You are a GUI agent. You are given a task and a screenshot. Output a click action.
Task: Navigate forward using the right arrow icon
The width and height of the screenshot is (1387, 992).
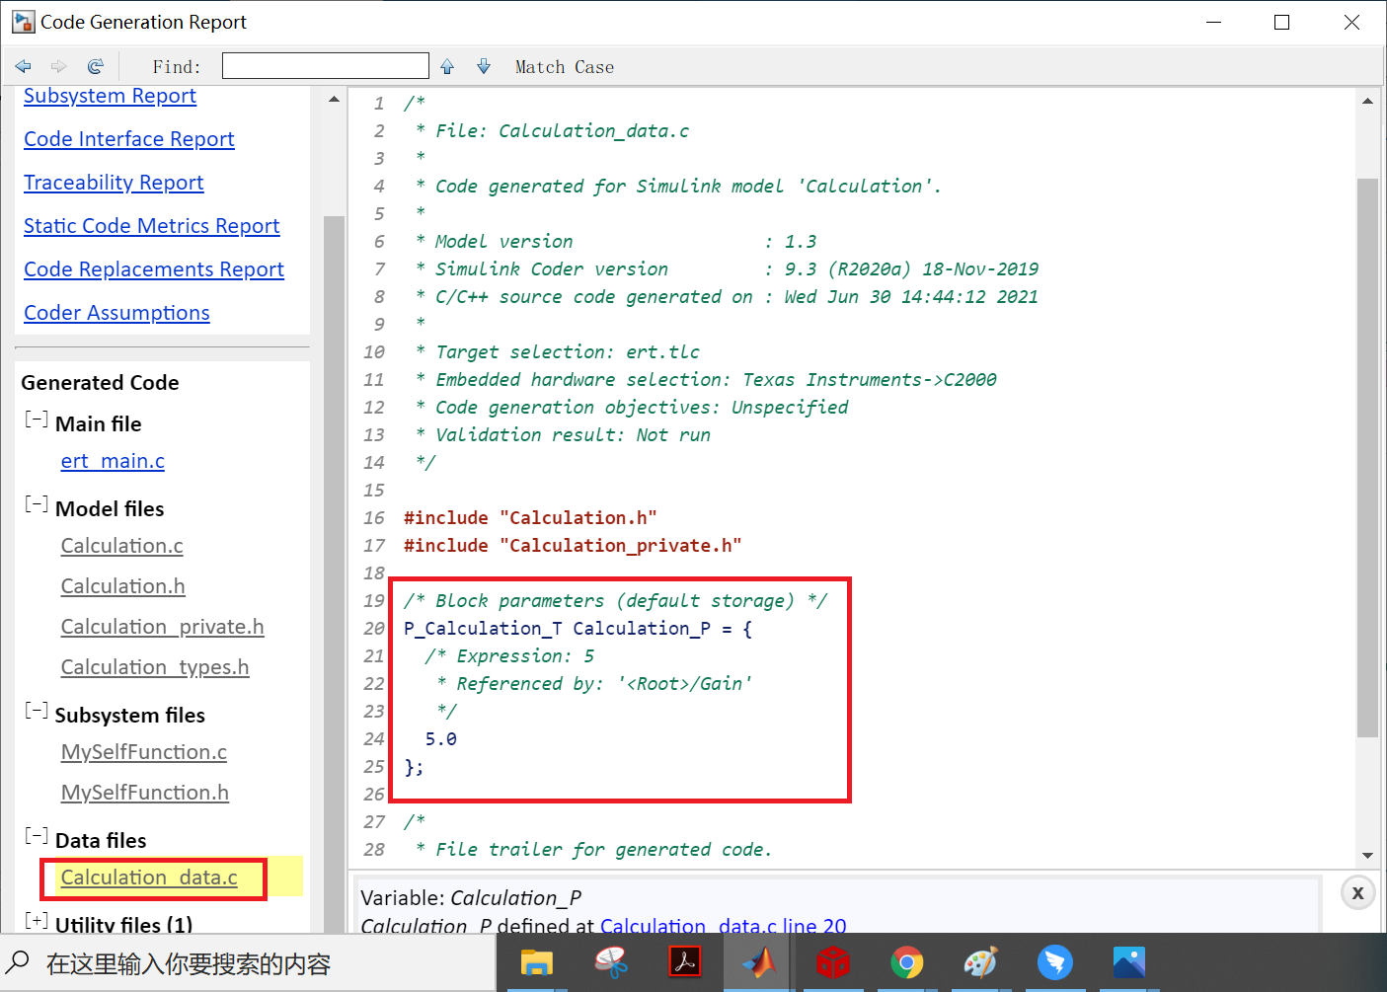click(58, 65)
